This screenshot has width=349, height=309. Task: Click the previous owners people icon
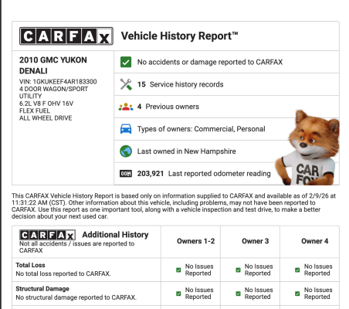tap(126, 107)
